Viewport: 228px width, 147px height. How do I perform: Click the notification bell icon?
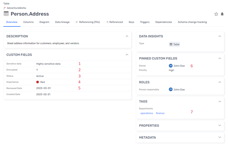pyautogui.click(x=222, y=14)
